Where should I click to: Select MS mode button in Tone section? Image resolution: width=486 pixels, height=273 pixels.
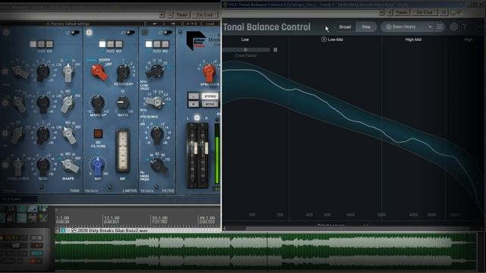(49, 44)
